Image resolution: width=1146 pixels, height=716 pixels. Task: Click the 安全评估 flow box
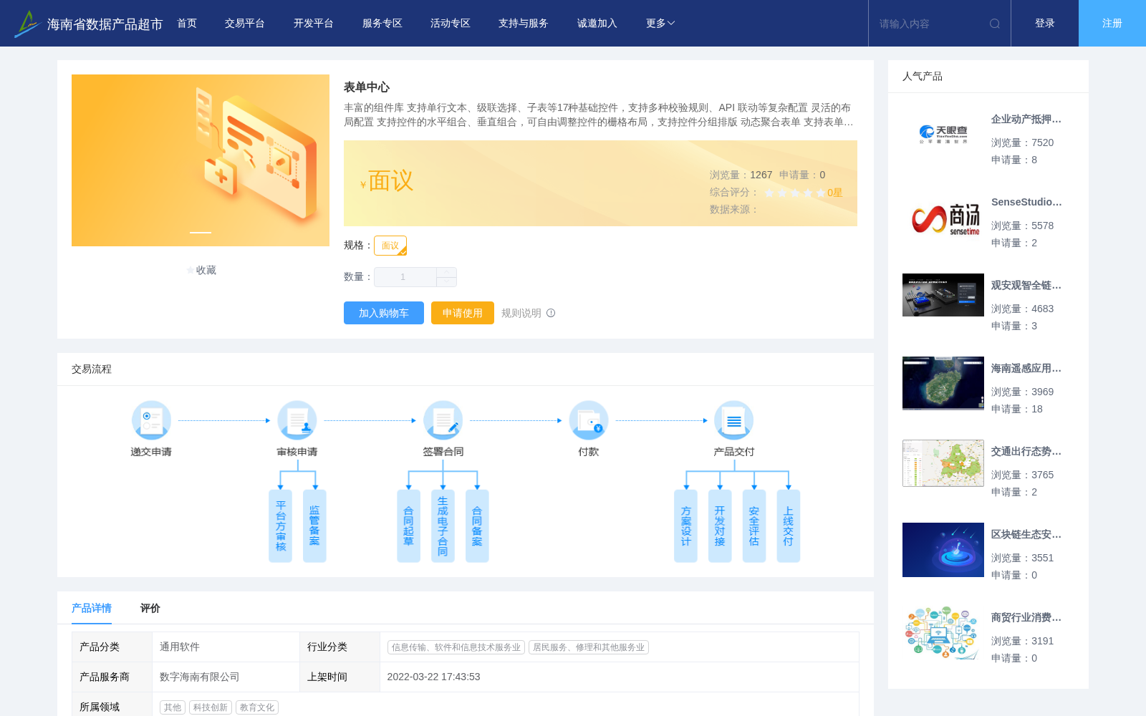point(754,526)
